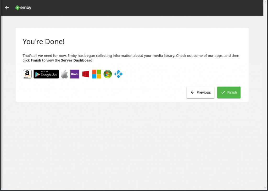Click the bold "Server Dashboard" text
The image size is (268, 191).
tap(77, 60)
